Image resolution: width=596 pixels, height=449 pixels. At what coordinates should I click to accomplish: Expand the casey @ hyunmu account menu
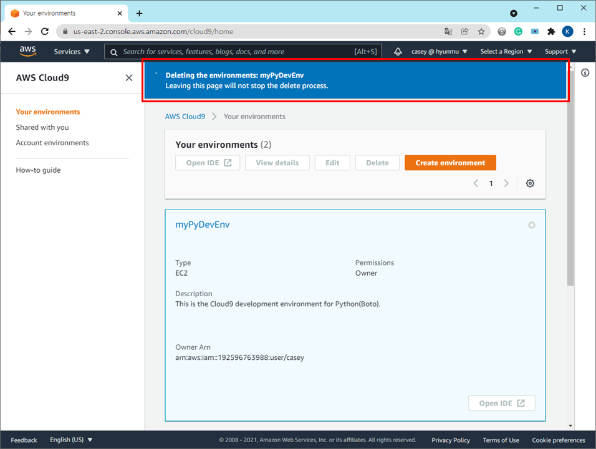point(439,52)
